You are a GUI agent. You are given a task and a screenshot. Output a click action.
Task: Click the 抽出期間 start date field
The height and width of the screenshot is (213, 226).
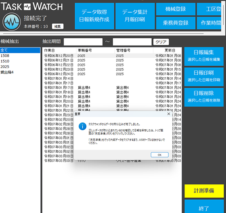[83, 42]
